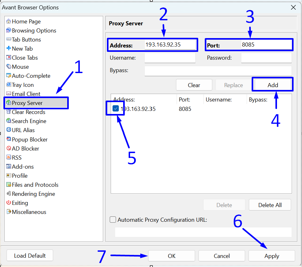302x267 pixels.
Task: Click the Apply button
Action: click(272, 256)
